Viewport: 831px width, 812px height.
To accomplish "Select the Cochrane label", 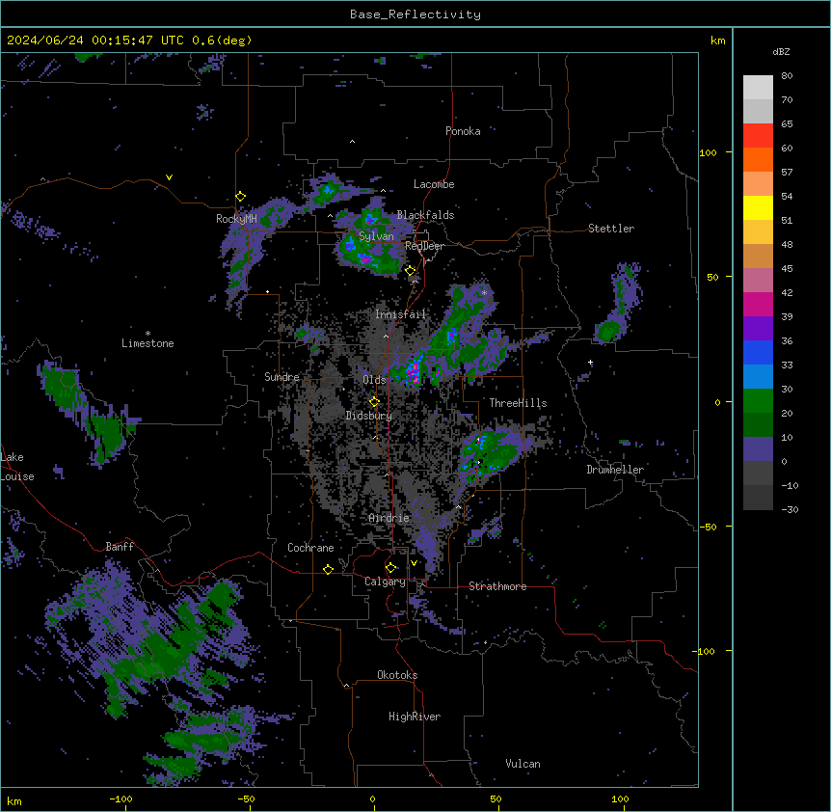I will tap(310, 548).
